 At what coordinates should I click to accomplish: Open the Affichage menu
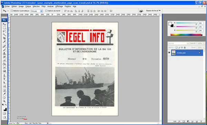pos(59,6)
